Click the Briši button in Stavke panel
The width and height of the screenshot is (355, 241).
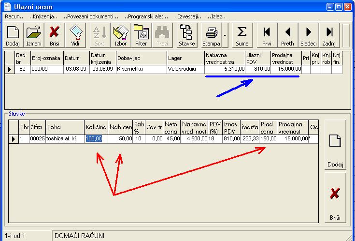335,198
